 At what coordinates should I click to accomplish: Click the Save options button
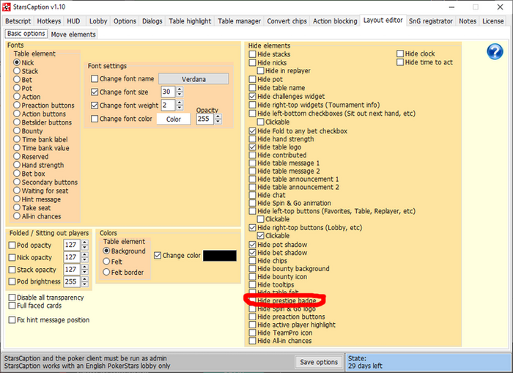coord(318,362)
